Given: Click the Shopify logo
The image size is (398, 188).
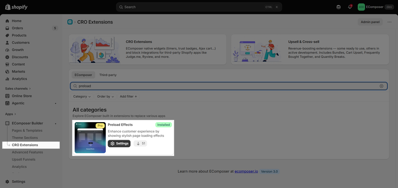Looking at the screenshot, I should pyautogui.click(x=16, y=7).
